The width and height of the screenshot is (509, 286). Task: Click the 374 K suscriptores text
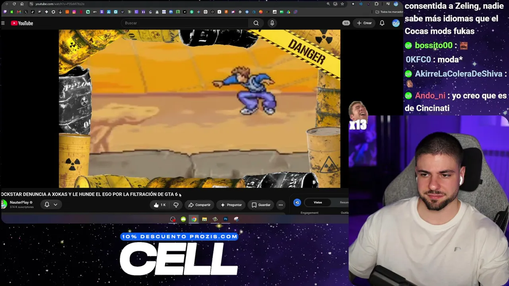[21, 207]
